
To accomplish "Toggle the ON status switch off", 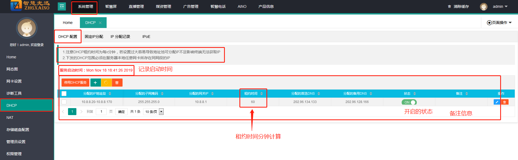I will [x=409, y=102].
